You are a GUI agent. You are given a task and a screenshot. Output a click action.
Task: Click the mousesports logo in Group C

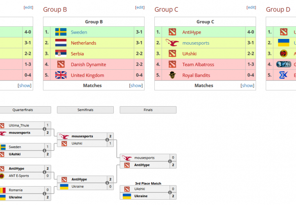click(172, 43)
